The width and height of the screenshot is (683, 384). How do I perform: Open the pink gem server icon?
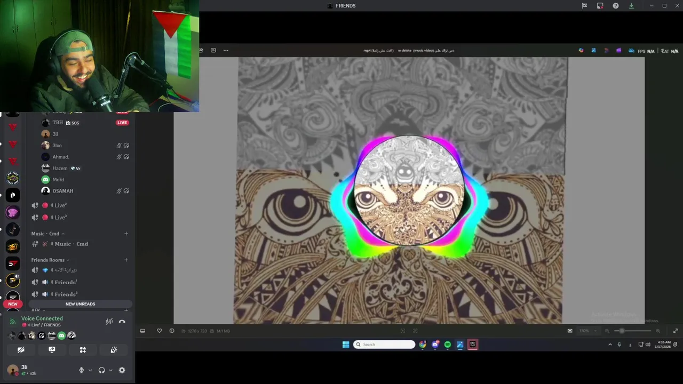pyautogui.click(x=13, y=212)
